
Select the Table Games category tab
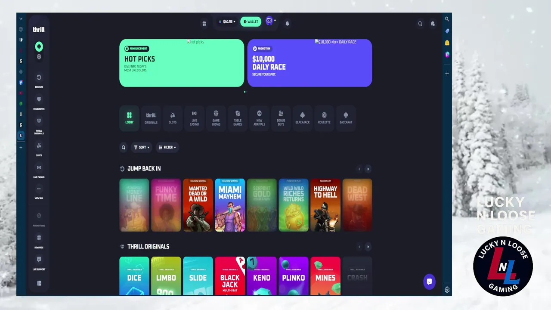238,118
